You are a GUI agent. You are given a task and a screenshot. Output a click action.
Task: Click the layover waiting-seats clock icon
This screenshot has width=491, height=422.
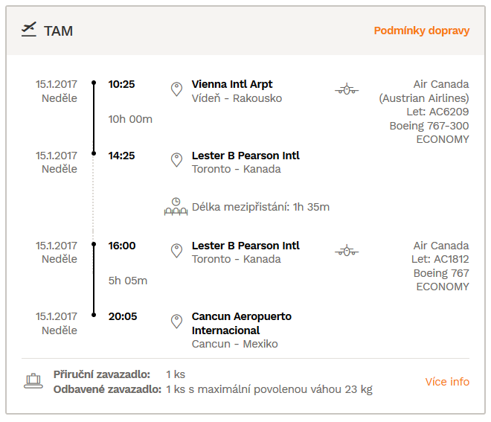(x=176, y=206)
